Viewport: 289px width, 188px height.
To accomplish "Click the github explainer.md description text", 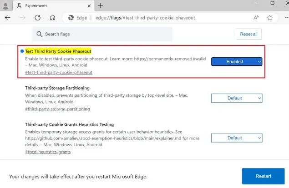I will point(112,138).
